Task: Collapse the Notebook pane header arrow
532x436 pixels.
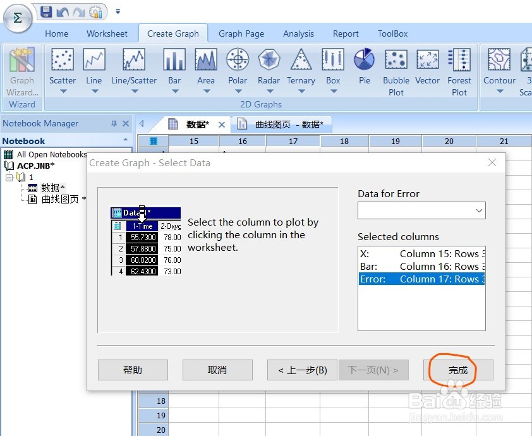Action: 126,140
